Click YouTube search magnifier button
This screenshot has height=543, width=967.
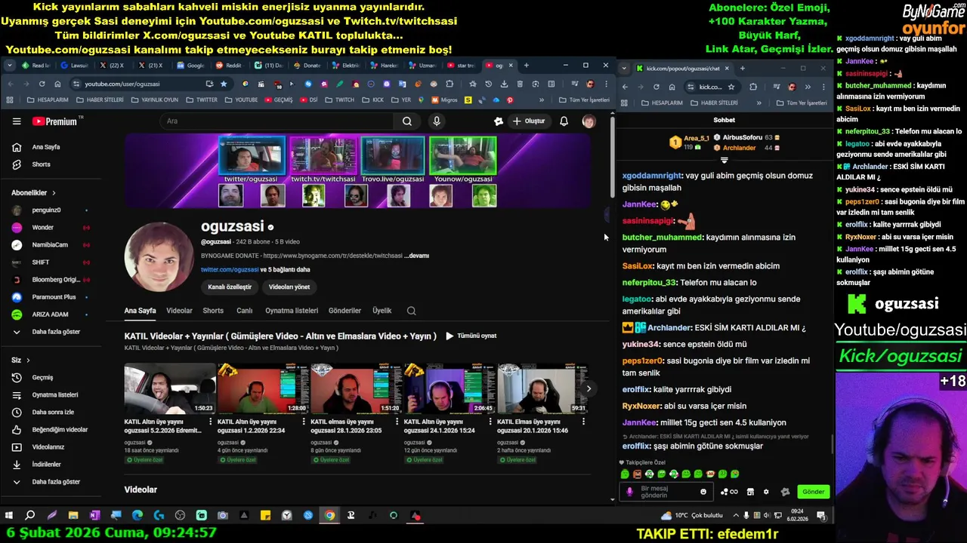click(407, 121)
